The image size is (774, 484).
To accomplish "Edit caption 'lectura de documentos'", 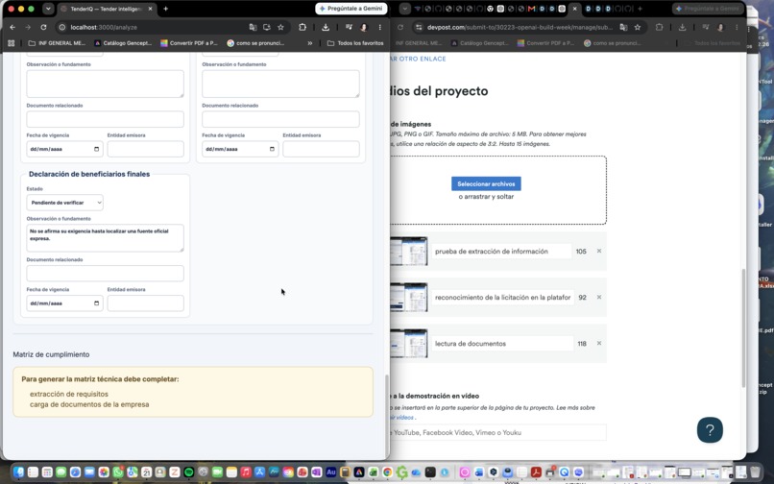I will [501, 343].
